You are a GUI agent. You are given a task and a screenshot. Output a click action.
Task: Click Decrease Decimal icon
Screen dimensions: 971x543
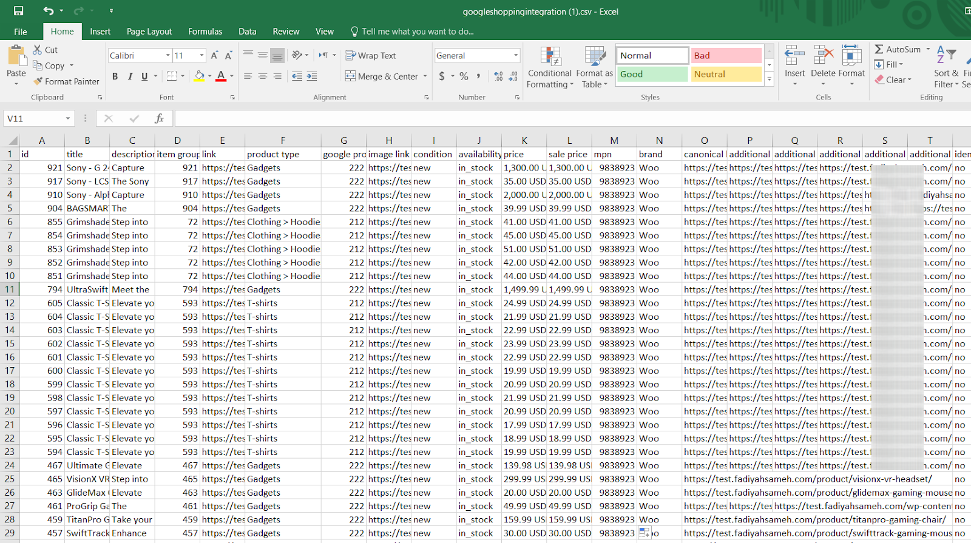tap(513, 76)
